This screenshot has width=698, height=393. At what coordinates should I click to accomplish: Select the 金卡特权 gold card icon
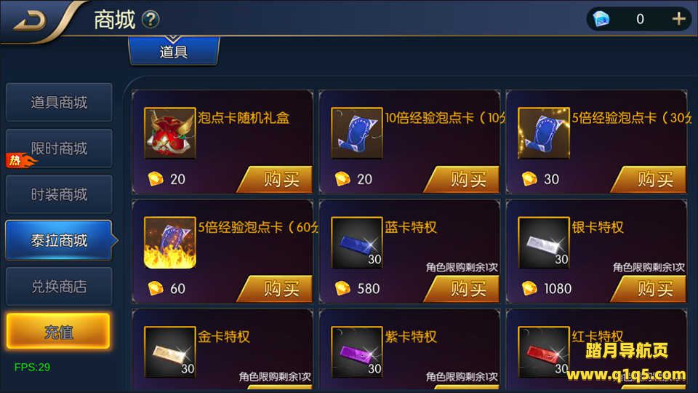(170, 352)
